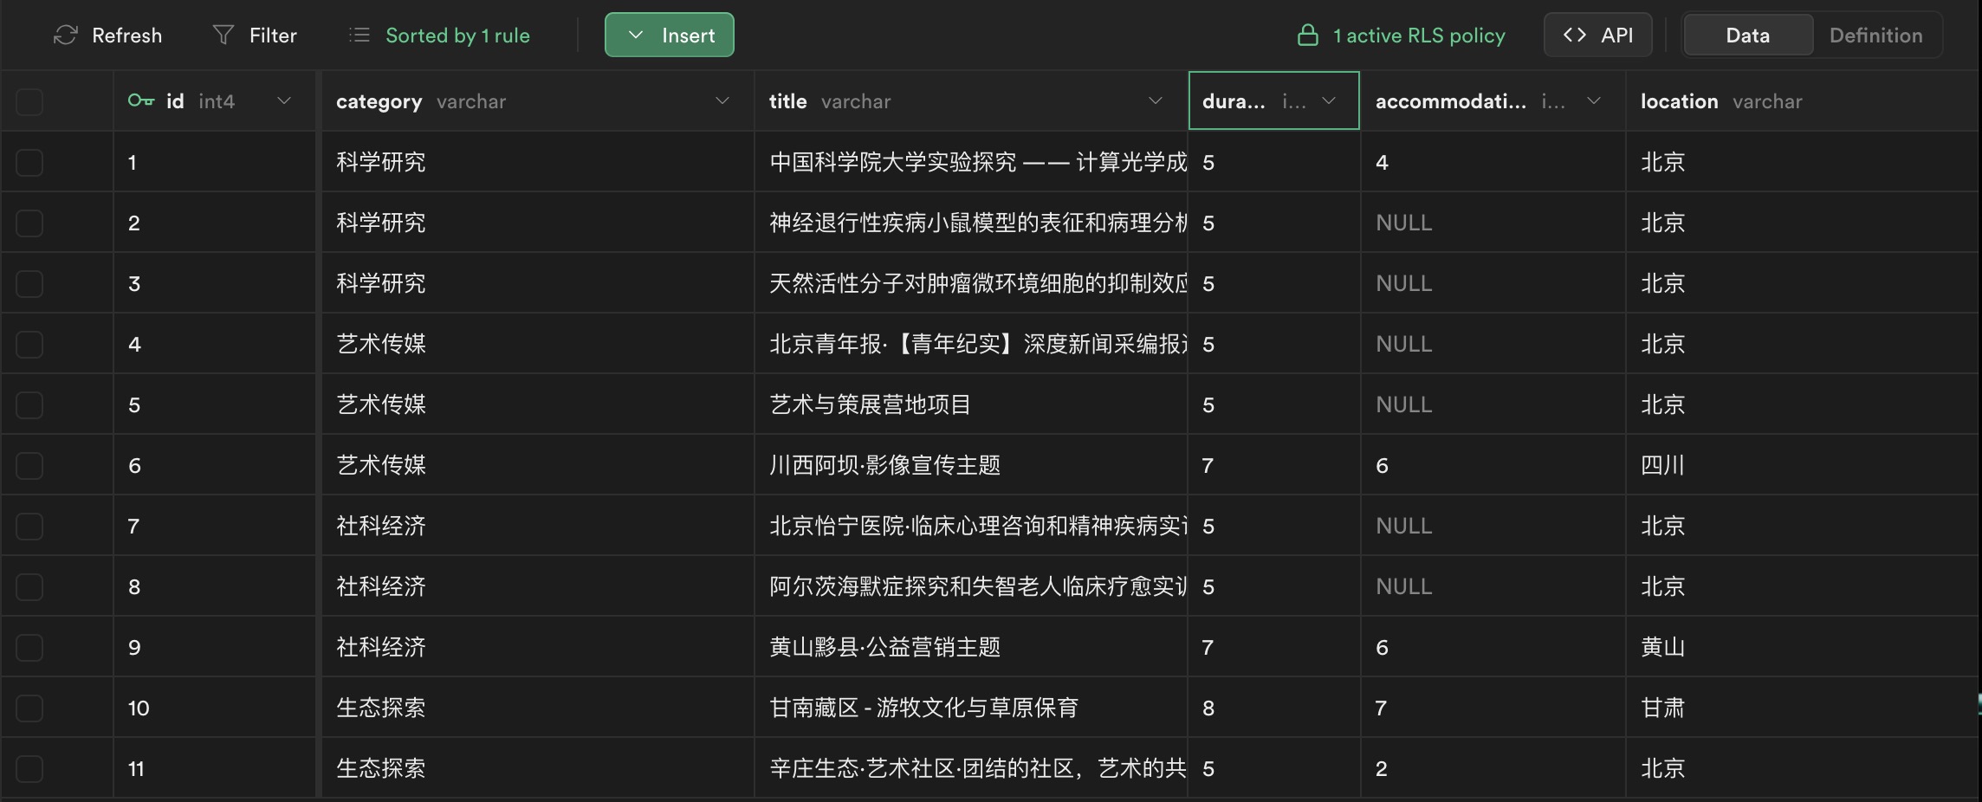The height and width of the screenshot is (802, 1982).
Task: Click the Refresh icon
Action: (x=67, y=35)
